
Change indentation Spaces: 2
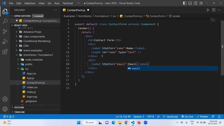[139, 117]
